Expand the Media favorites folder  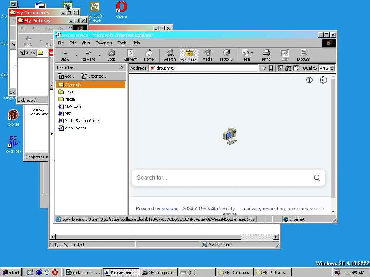pos(66,99)
